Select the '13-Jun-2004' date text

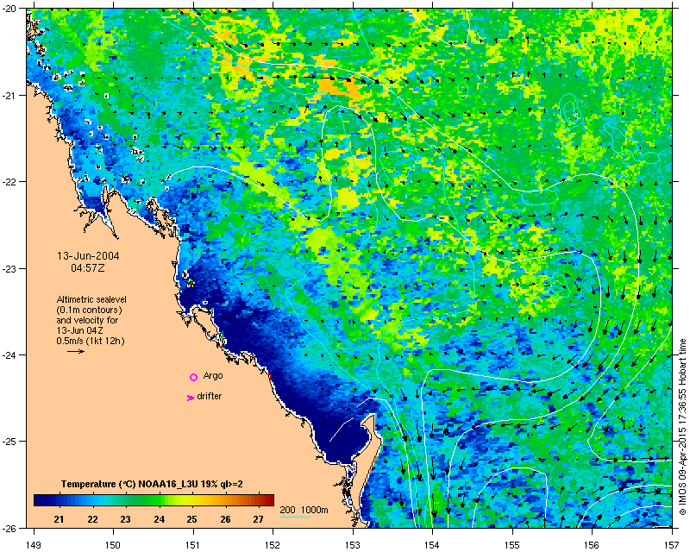88,256
